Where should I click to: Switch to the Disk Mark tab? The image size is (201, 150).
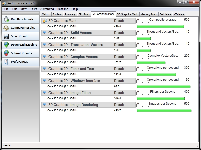166,14
